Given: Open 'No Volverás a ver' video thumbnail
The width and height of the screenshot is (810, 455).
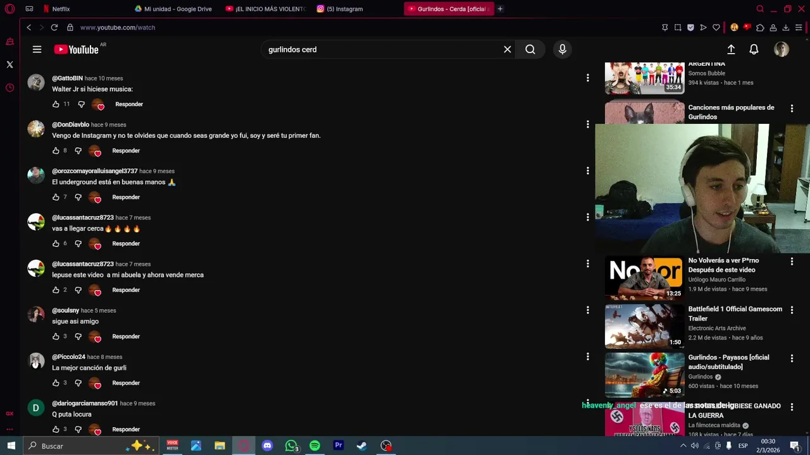Looking at the screenshot, I should (x=644, y=278).
